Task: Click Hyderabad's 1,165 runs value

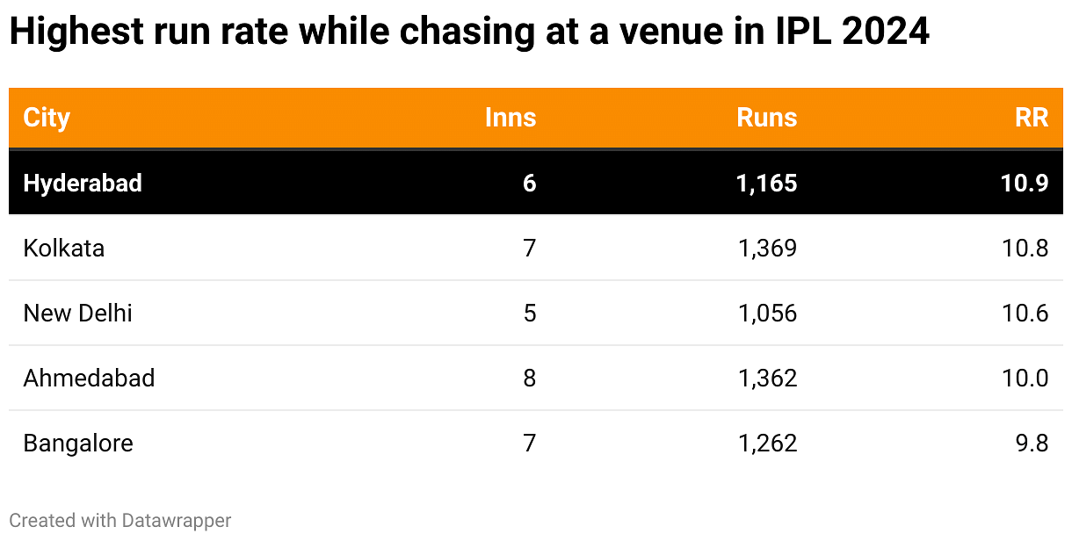Action: 767,183
